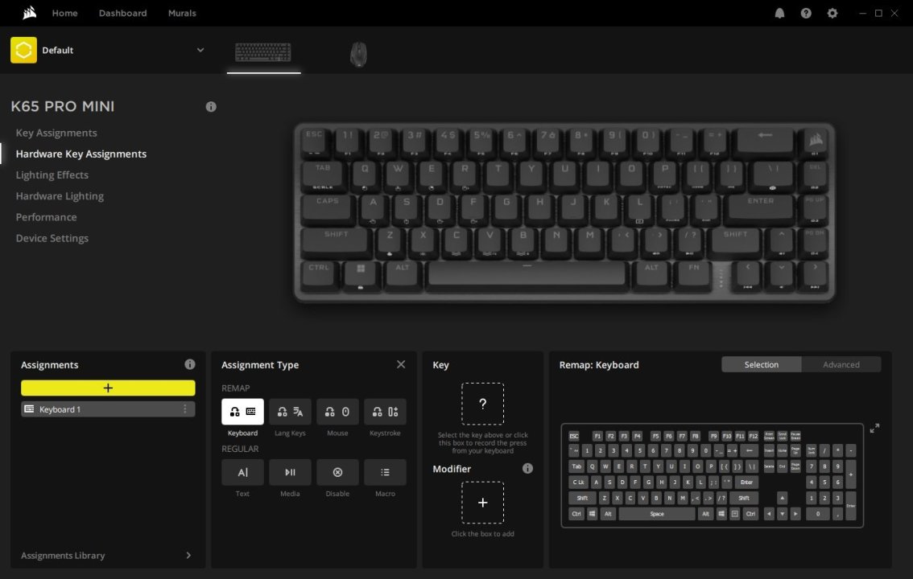Open Hardware Lighting section
The image size is (913, 579).
click(x=60, y=196)
